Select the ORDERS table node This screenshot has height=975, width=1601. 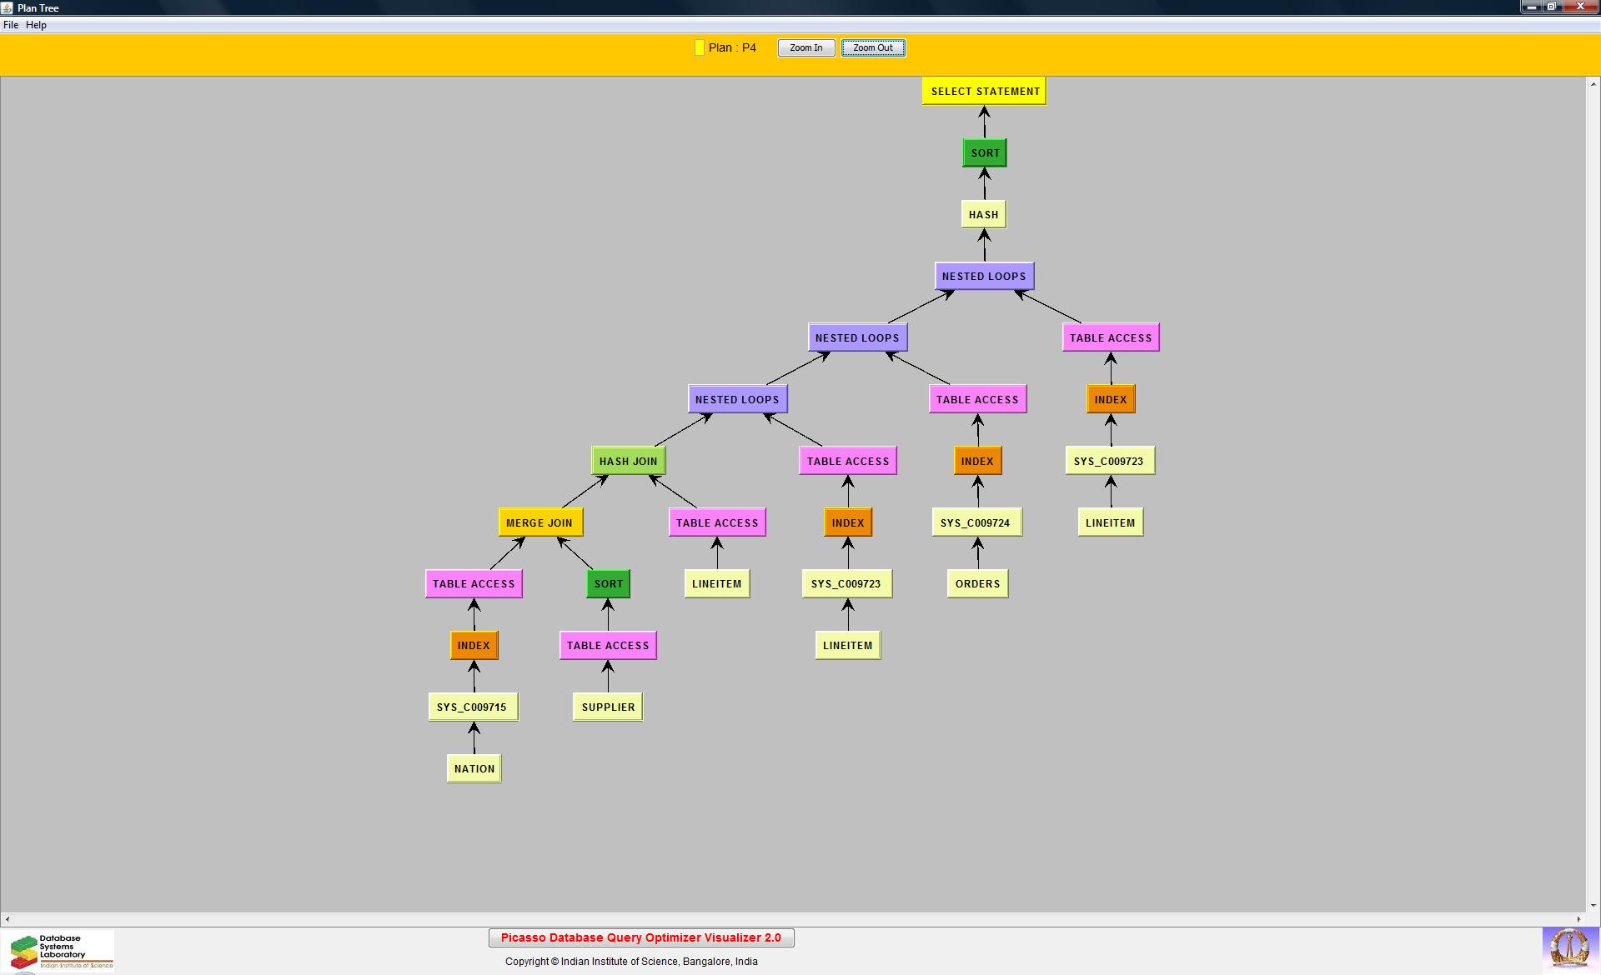(977, 583)
